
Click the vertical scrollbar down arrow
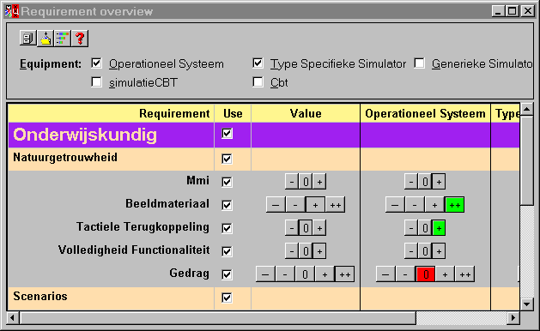point(527,304)
